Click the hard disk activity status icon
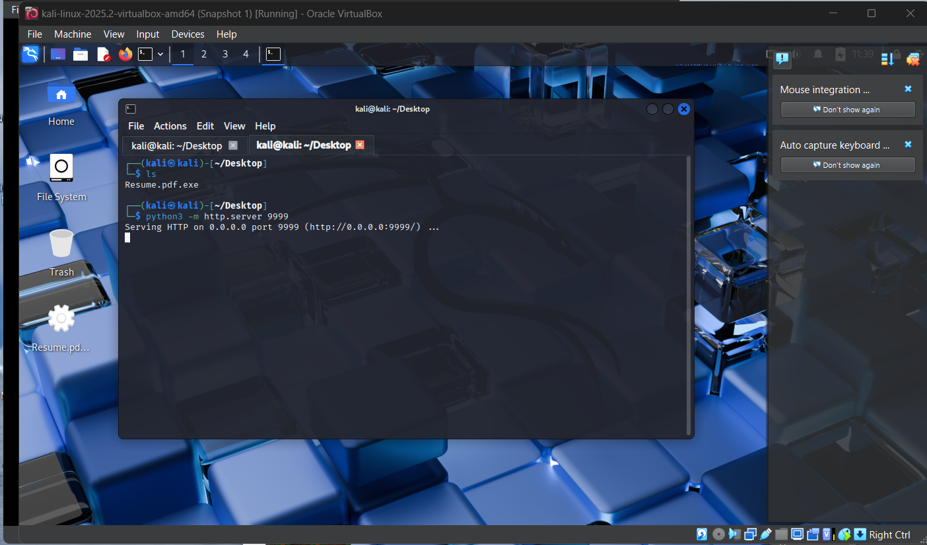Viewport: 927px width, 545px height. (x=701, y=534)
